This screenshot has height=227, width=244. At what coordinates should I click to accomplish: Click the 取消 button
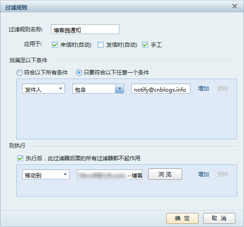point(219,218)
